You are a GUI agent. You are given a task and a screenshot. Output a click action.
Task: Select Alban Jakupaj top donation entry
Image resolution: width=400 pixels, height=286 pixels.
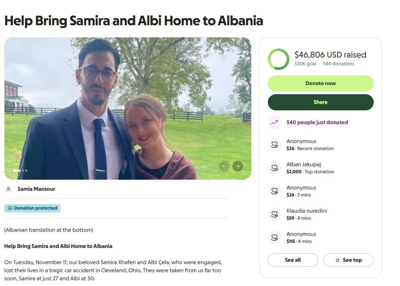(x=310, y=168)
